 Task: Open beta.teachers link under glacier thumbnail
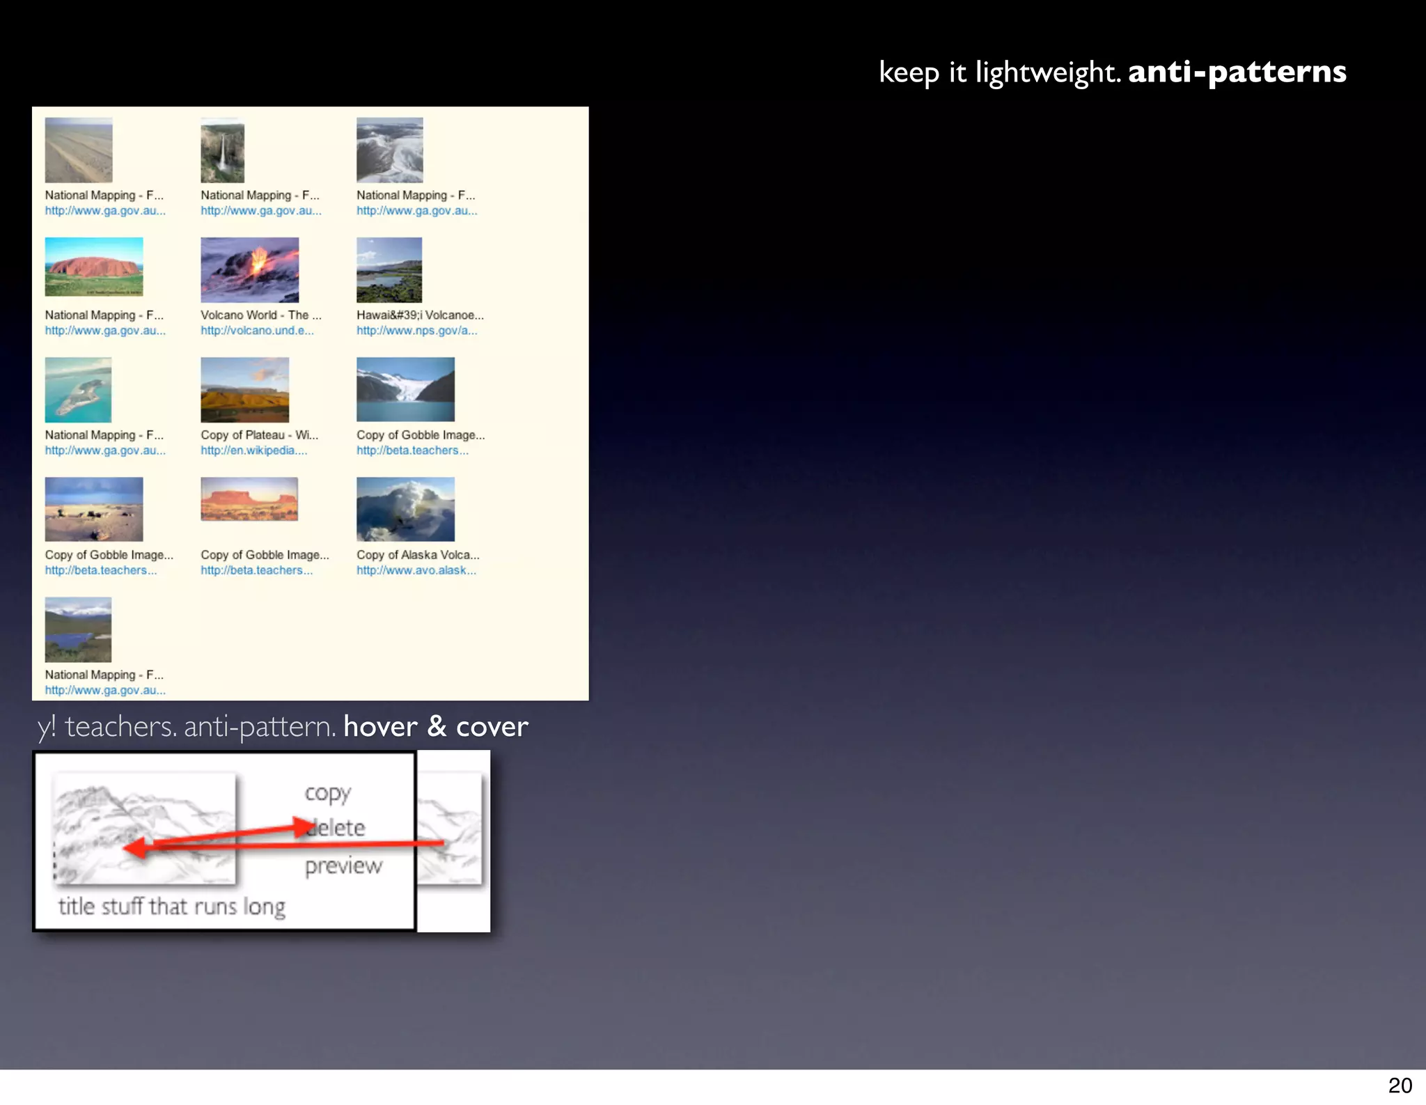point(413,450)
